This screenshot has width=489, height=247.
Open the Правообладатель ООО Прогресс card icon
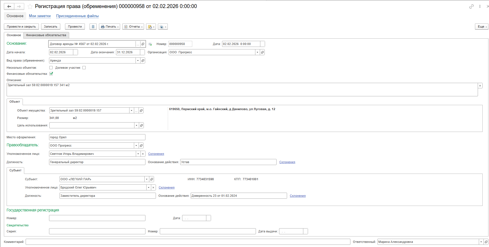tap(141, 145)
